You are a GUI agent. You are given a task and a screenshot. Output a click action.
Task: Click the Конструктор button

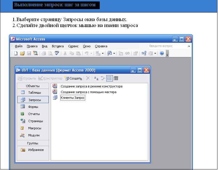click(x=50, y=78)
